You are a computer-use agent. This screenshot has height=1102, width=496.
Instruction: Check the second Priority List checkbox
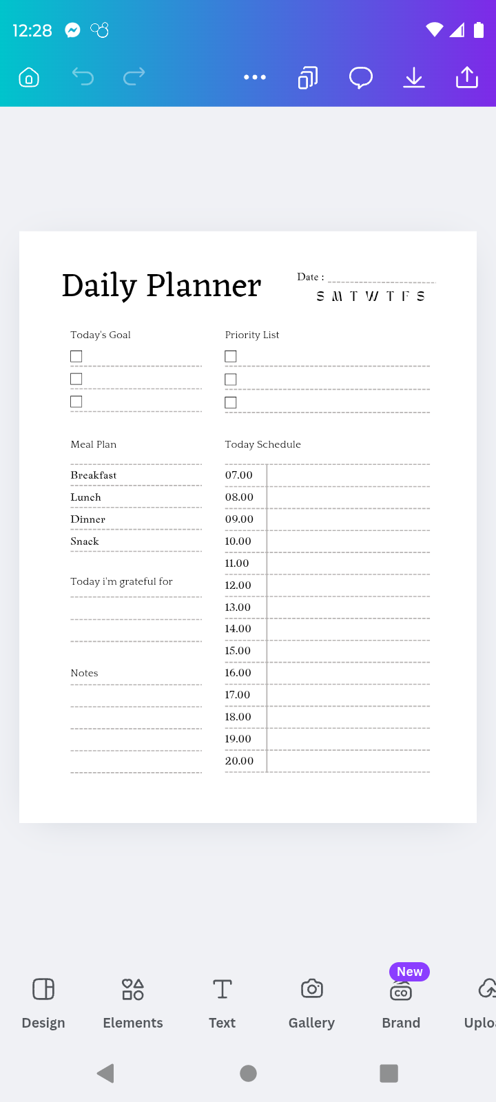pyautogui.click(x=231, y=380)
